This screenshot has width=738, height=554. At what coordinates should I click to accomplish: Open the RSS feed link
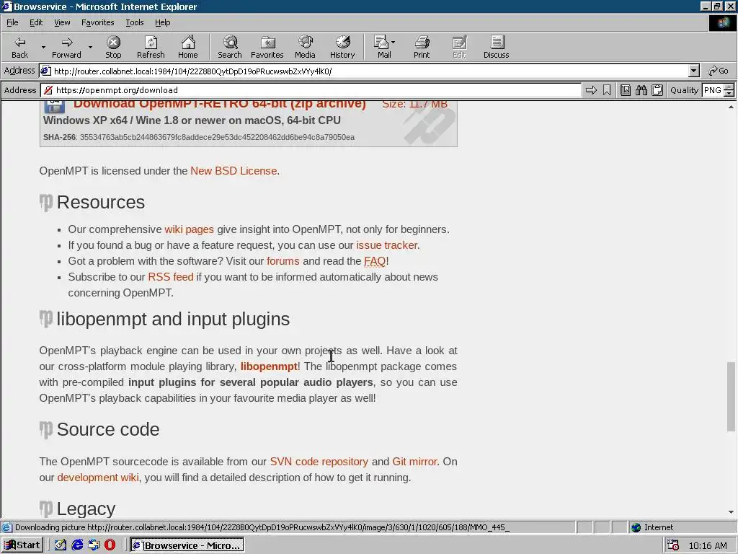click(x=171, y=277)
